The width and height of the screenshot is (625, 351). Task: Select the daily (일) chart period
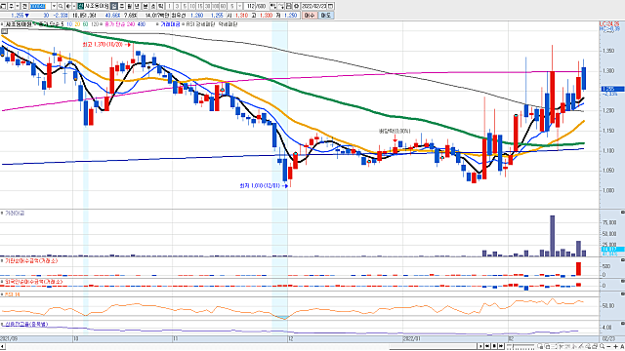point(115,7)
